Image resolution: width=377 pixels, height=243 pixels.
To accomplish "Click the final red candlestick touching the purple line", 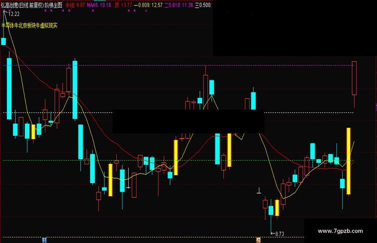I will pos(354,78).
